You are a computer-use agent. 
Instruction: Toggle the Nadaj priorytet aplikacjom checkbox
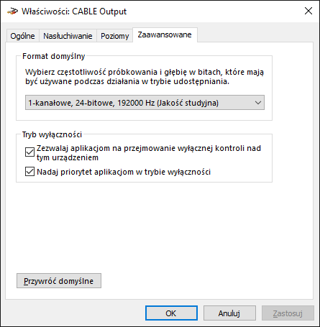click(x=29, y=172)
